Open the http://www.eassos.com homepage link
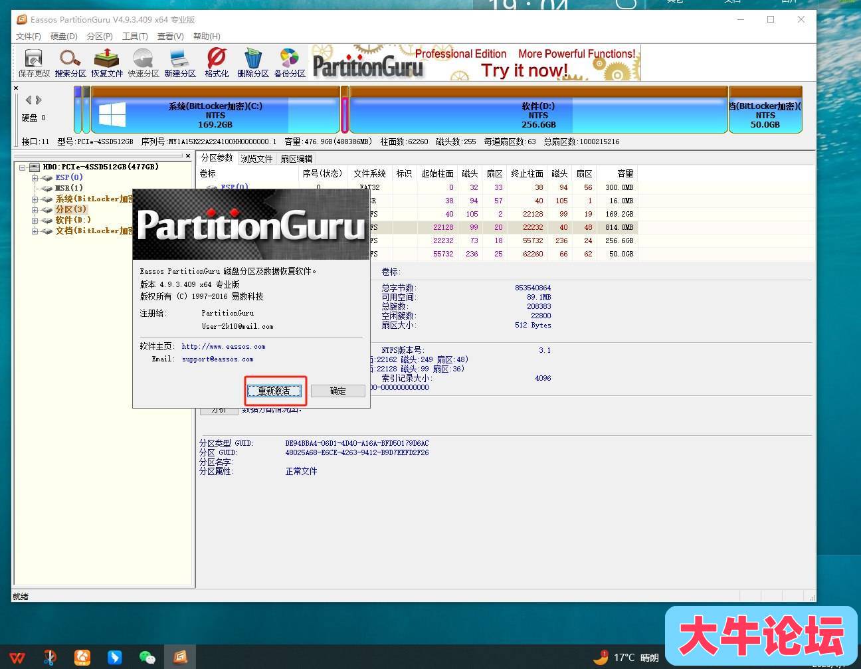 pyautogui.click(x=223, y=346)
